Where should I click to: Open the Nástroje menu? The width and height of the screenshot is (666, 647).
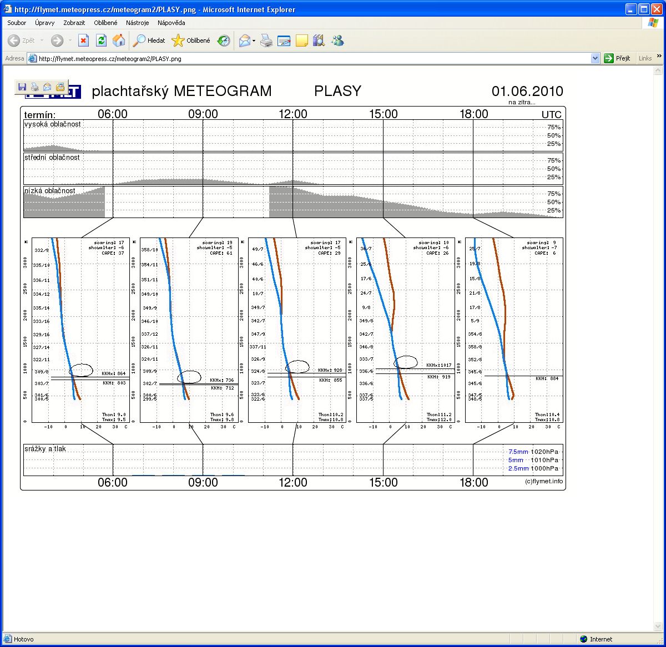(137, 23)
